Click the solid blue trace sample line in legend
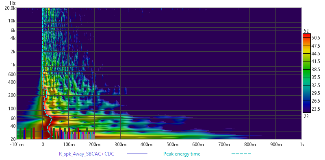This screenshot has width=325, height=160. 137,154
